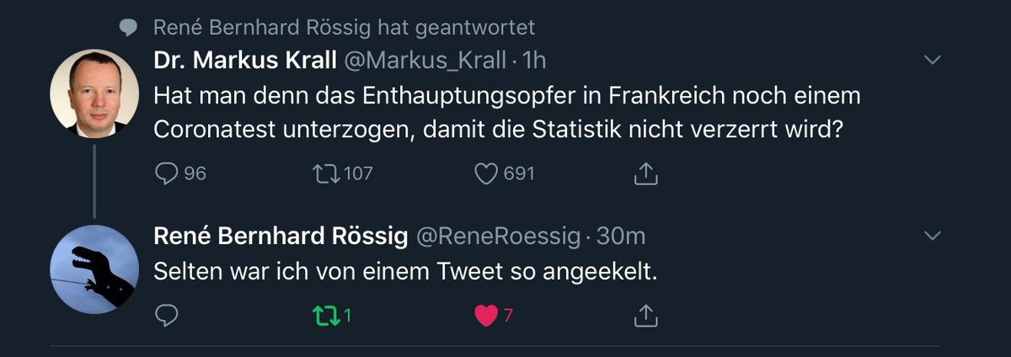Open the reply's 30m timestamp

(x=621, y=237)
